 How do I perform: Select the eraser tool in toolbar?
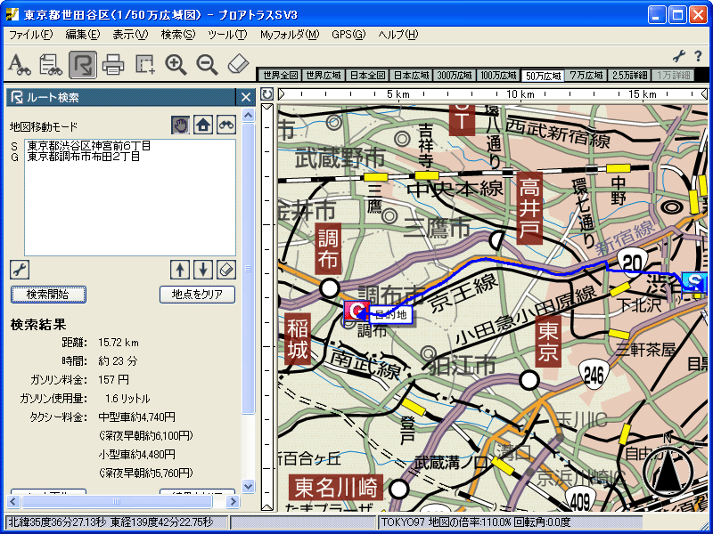click(238, 64)
